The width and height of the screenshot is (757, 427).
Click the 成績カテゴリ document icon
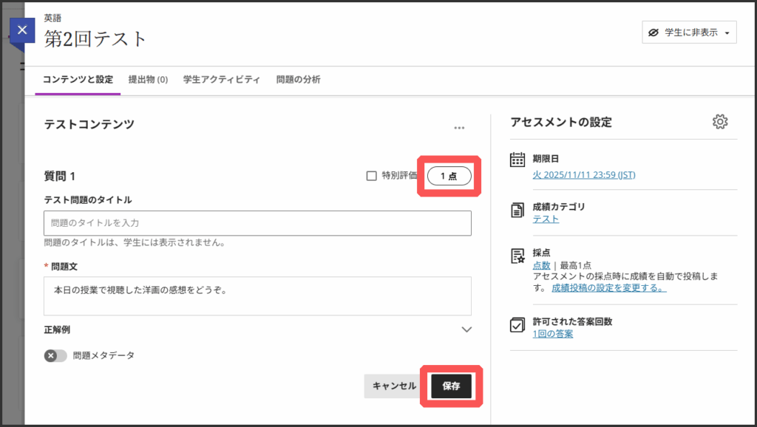coord(517,211)
